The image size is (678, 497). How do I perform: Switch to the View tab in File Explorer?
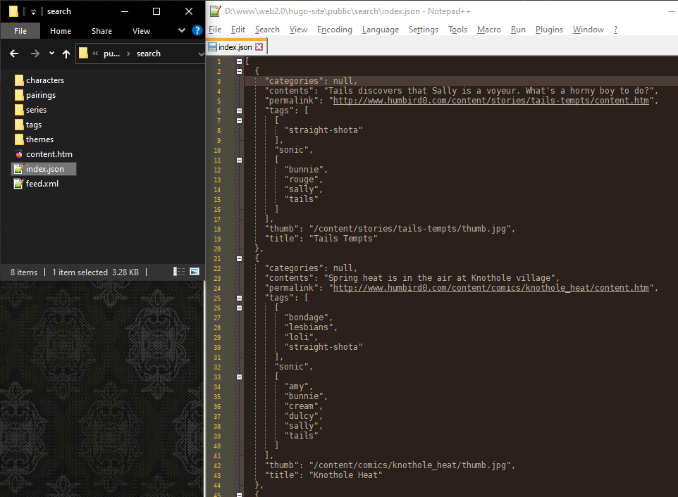[x=141, y=31]
